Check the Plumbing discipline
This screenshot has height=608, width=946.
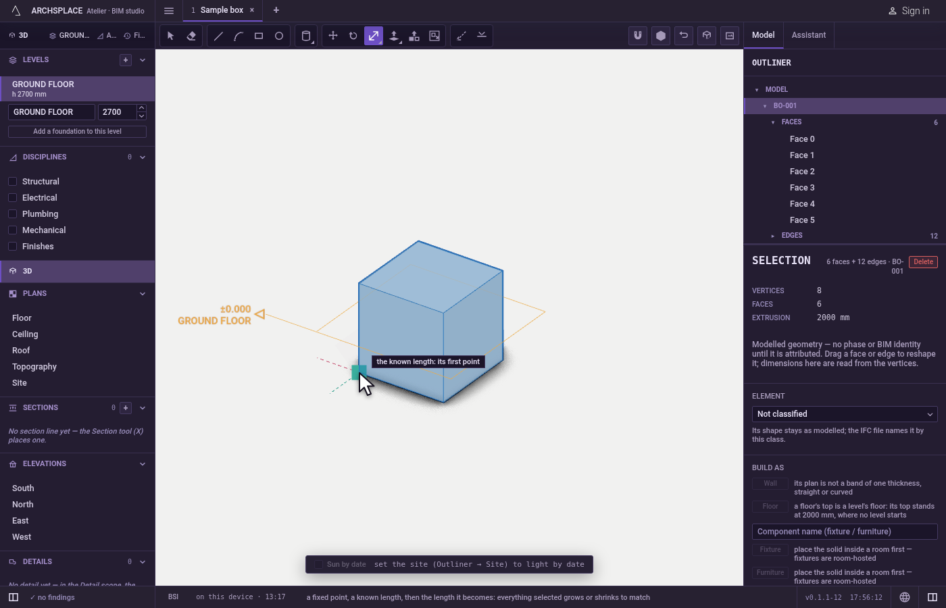pyautogui.click(x=12, y=213)
